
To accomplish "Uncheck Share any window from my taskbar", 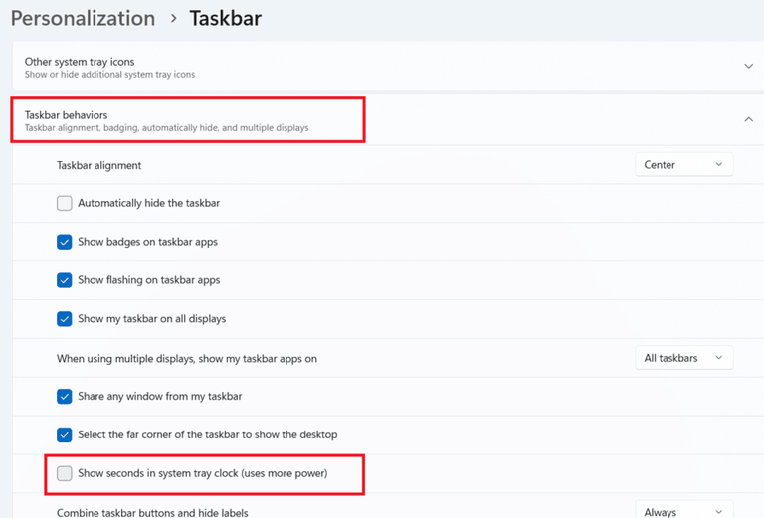I will 65,397.
